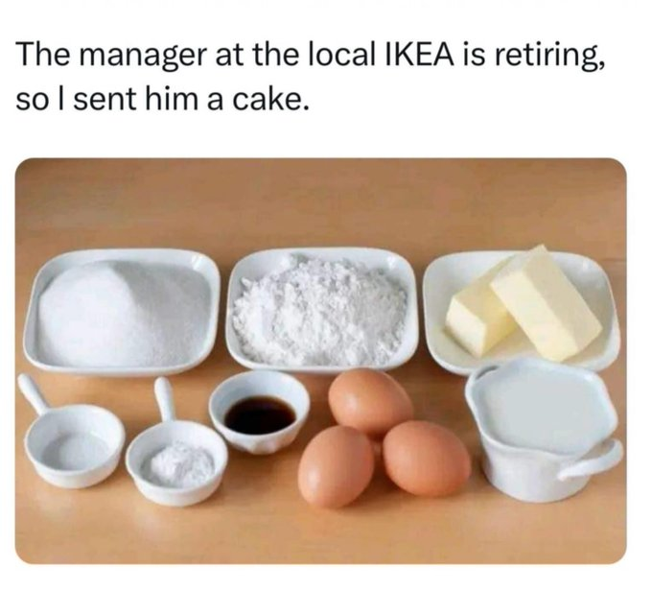
Task: Select the dish of granulated sugar
Action: (122, 311)
